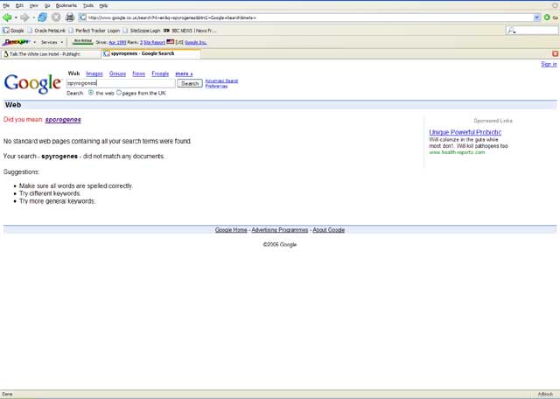Click the Forward arrow button
Viewport: 560px width, 399px height.
[24, 17]
